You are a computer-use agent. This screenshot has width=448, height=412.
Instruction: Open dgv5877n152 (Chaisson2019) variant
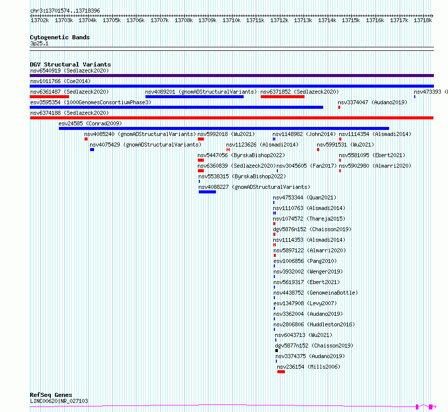click(314, 346)
